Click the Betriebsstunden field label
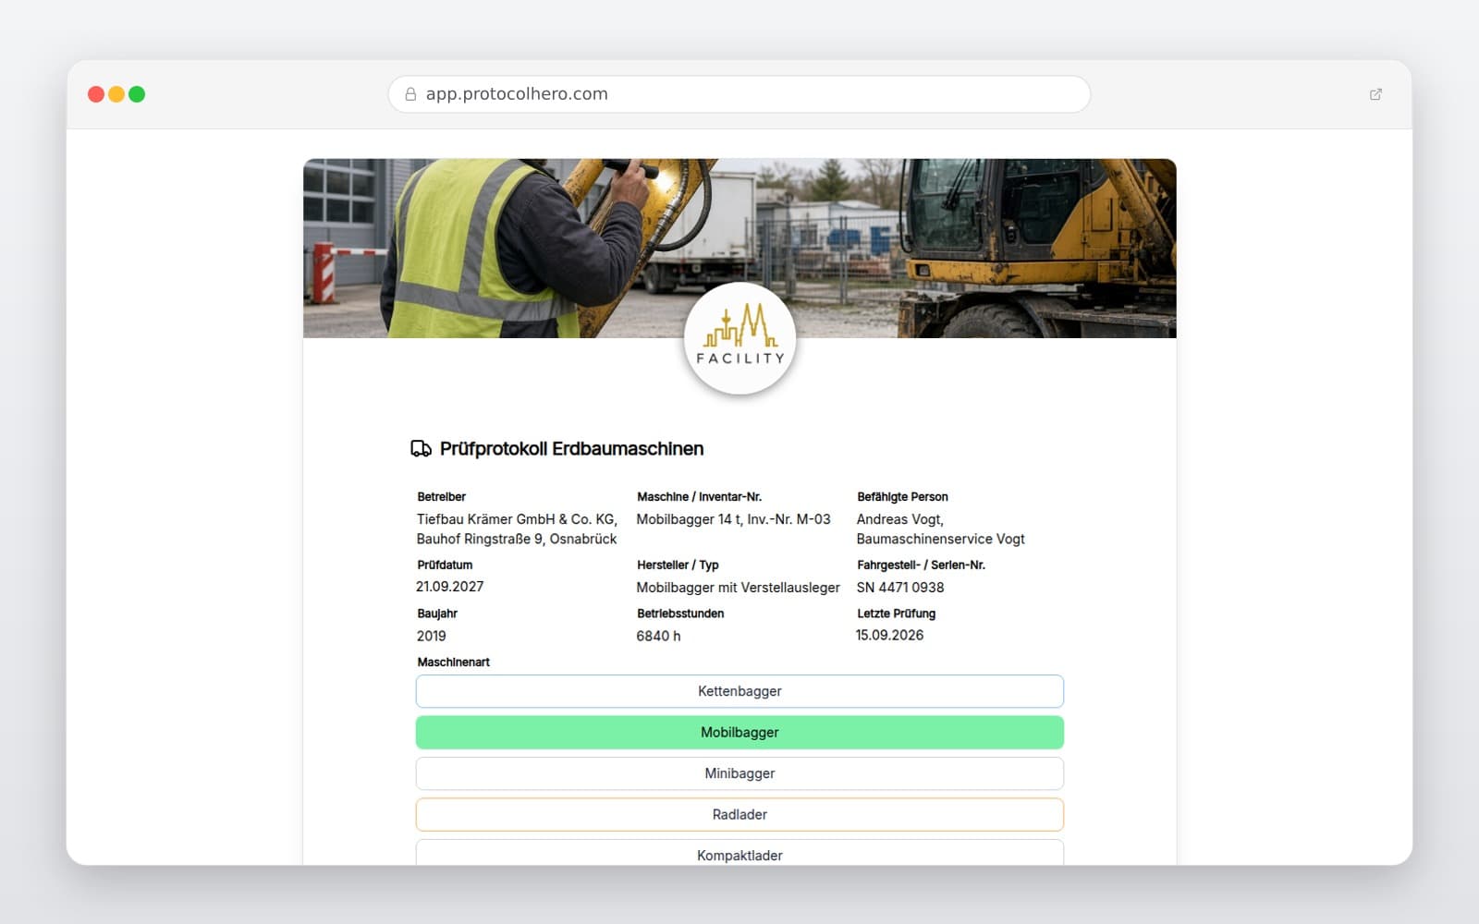 point(680,614)
